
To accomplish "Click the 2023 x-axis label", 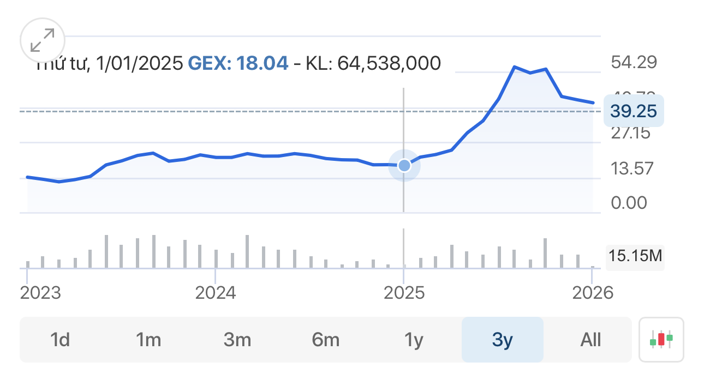I will [x=40, y=293].
